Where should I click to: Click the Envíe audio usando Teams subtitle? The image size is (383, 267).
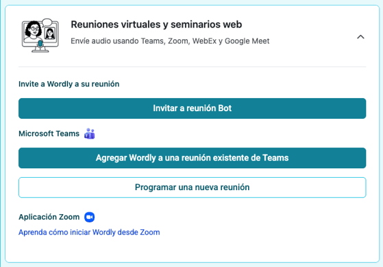pyautogui.click(x=170, y=41)
